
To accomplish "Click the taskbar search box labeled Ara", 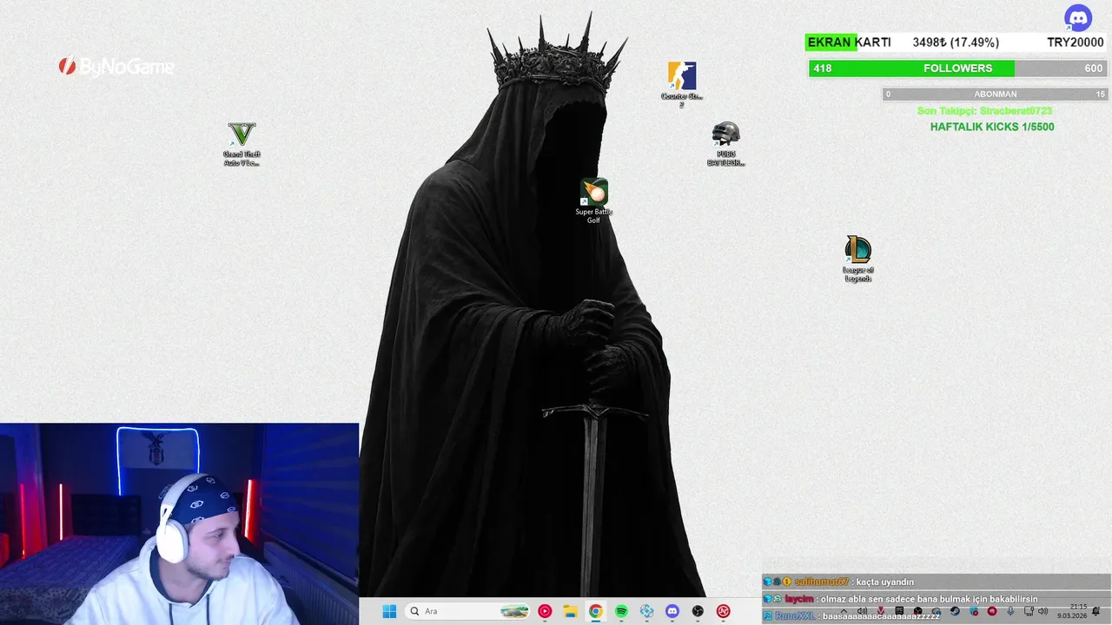I will pyautogui.click(x=468, y=611).
